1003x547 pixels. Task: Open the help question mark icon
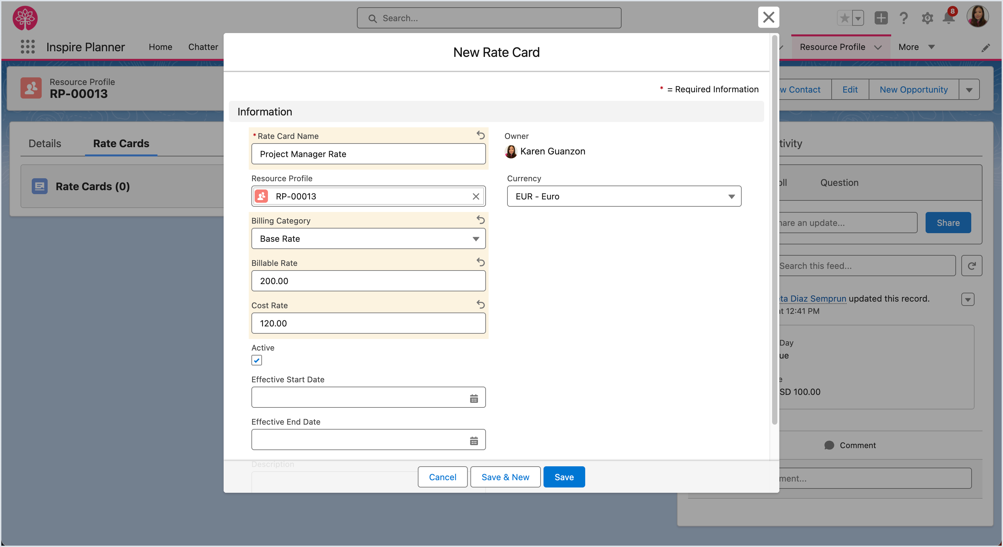(904, 18)
